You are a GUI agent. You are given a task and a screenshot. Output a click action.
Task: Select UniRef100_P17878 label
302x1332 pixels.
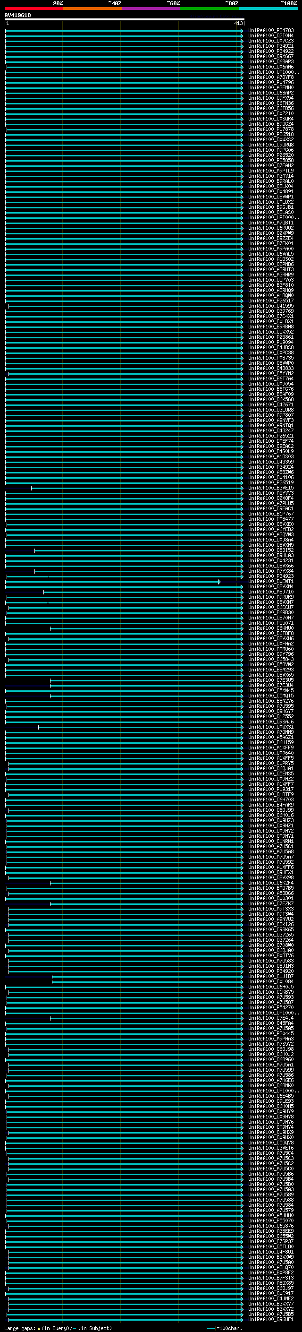(271, 129)
